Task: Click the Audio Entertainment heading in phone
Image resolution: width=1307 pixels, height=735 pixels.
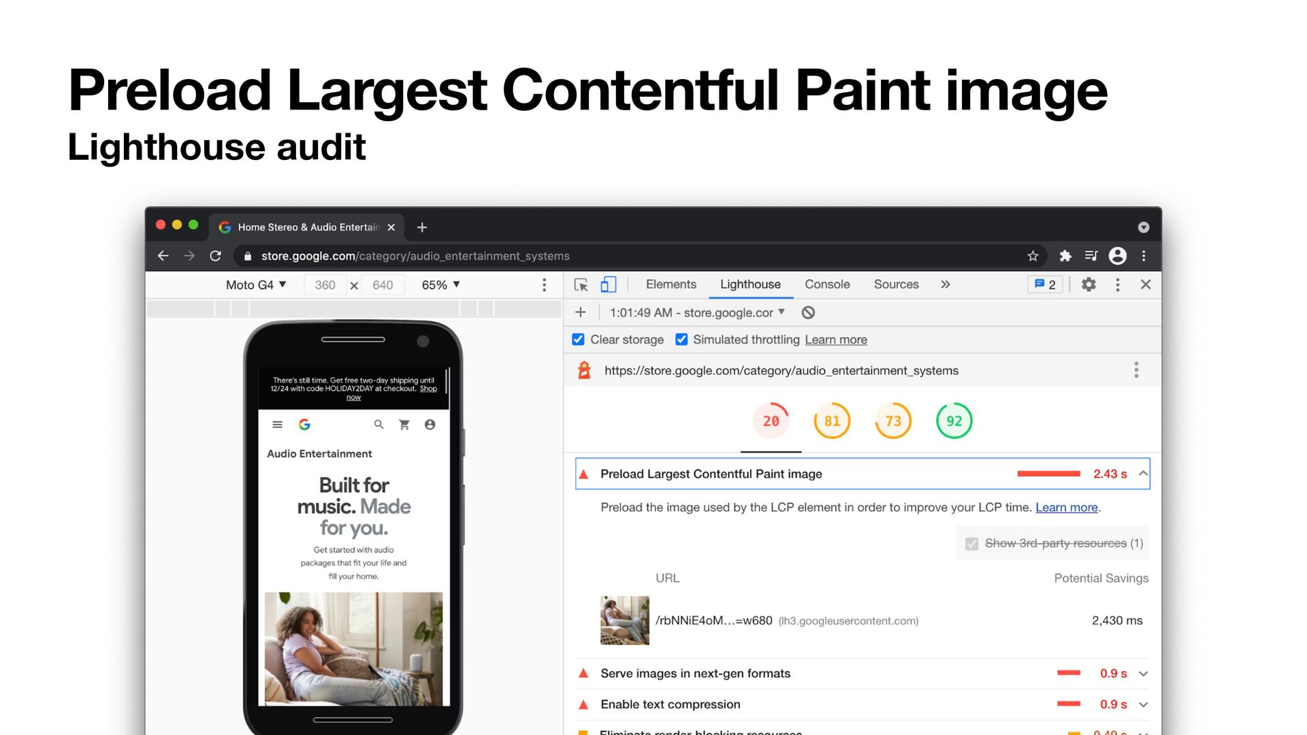Action: (x=319, y=454)
